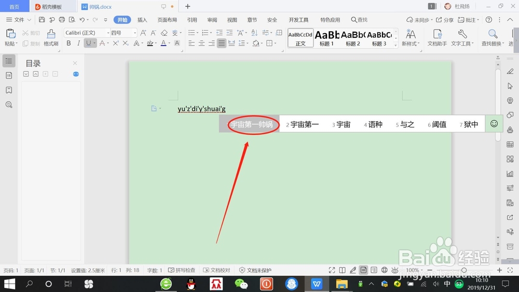Click the Select cursor tool on right sidebar

tap(510, 86)
